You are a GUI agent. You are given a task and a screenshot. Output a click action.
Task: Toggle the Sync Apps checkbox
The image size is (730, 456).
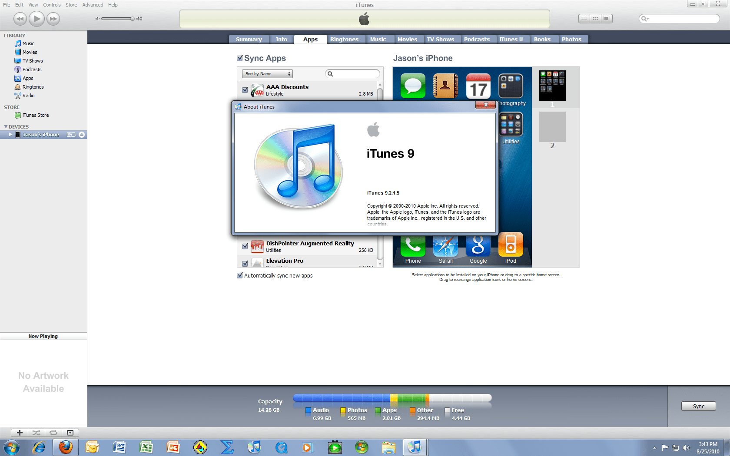(x=239, y=58)
